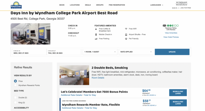Open the Locations menu
The width and height of the screenshot is (205, 111).
pos(75,5)
